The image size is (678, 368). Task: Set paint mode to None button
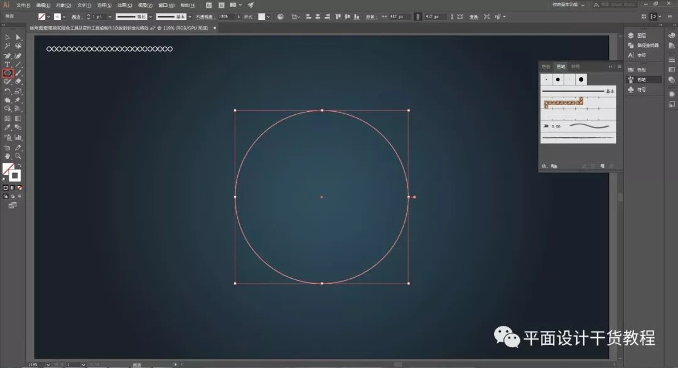pos(19,188)
